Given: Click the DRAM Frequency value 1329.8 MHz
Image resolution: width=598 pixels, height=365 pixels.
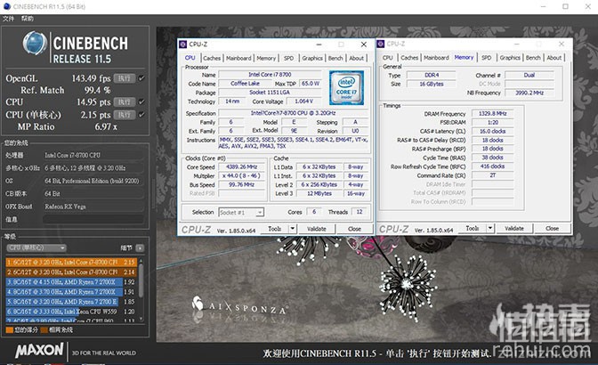Looking at the screenshot, I should (x=493, y=114).
